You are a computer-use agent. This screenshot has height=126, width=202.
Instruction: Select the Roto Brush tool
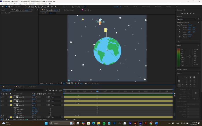pos(52,7)
